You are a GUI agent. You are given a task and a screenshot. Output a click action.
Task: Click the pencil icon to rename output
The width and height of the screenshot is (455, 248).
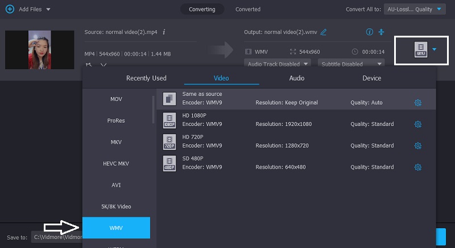click(324, 32)
